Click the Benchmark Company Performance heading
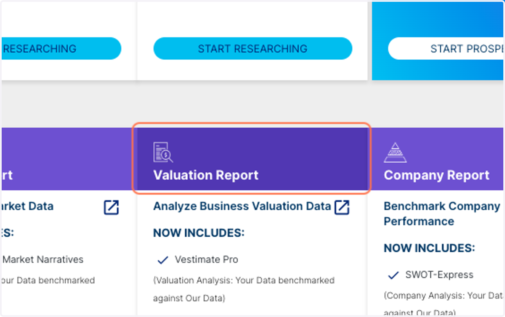Image resolution: width=505 pixels, height=317 pixels. click(442, 214)
